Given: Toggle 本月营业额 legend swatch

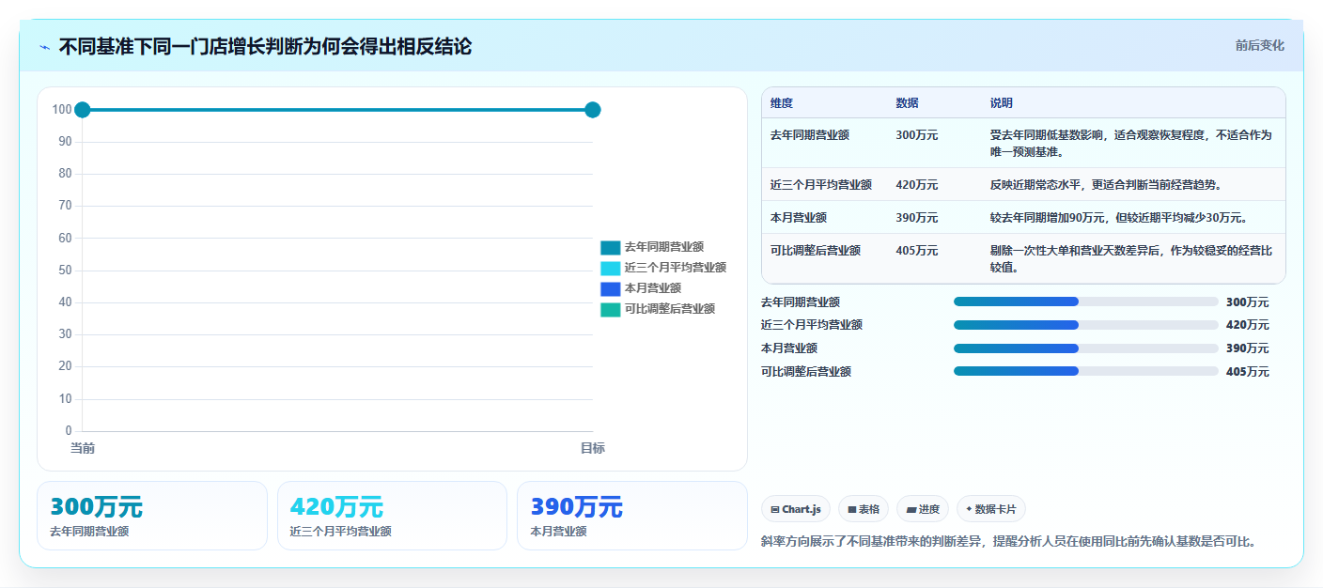Looking at the screenshot, I should 611,288.
